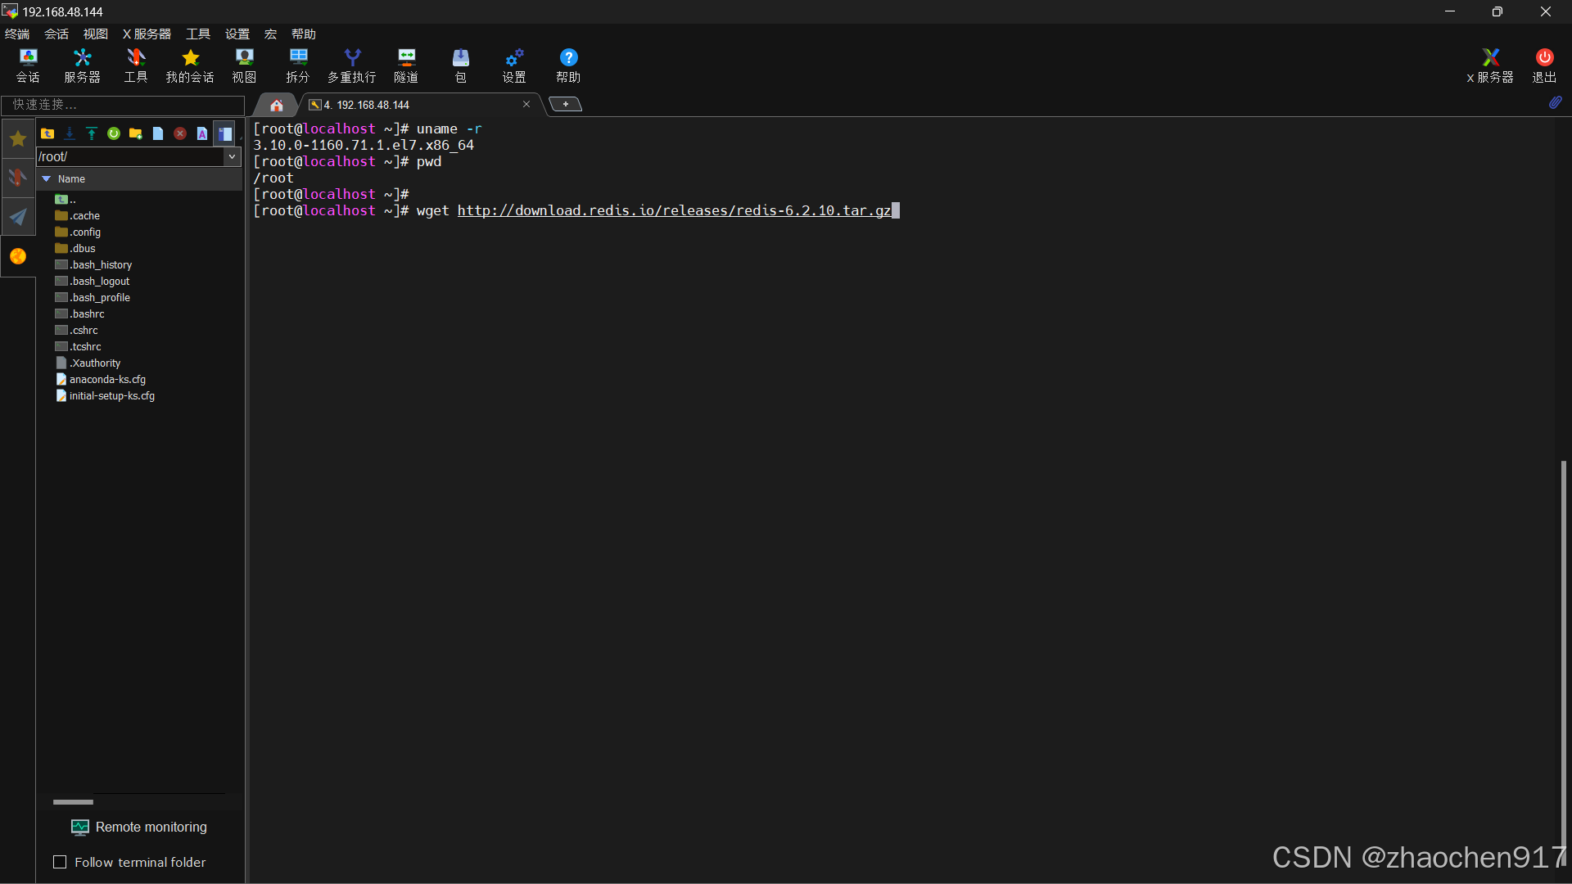
Task: Click the upload to server arrow icon
Action: tap(92, 133)
